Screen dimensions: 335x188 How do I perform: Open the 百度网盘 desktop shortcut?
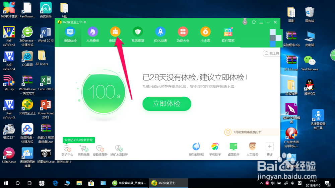tap(27, 133)
